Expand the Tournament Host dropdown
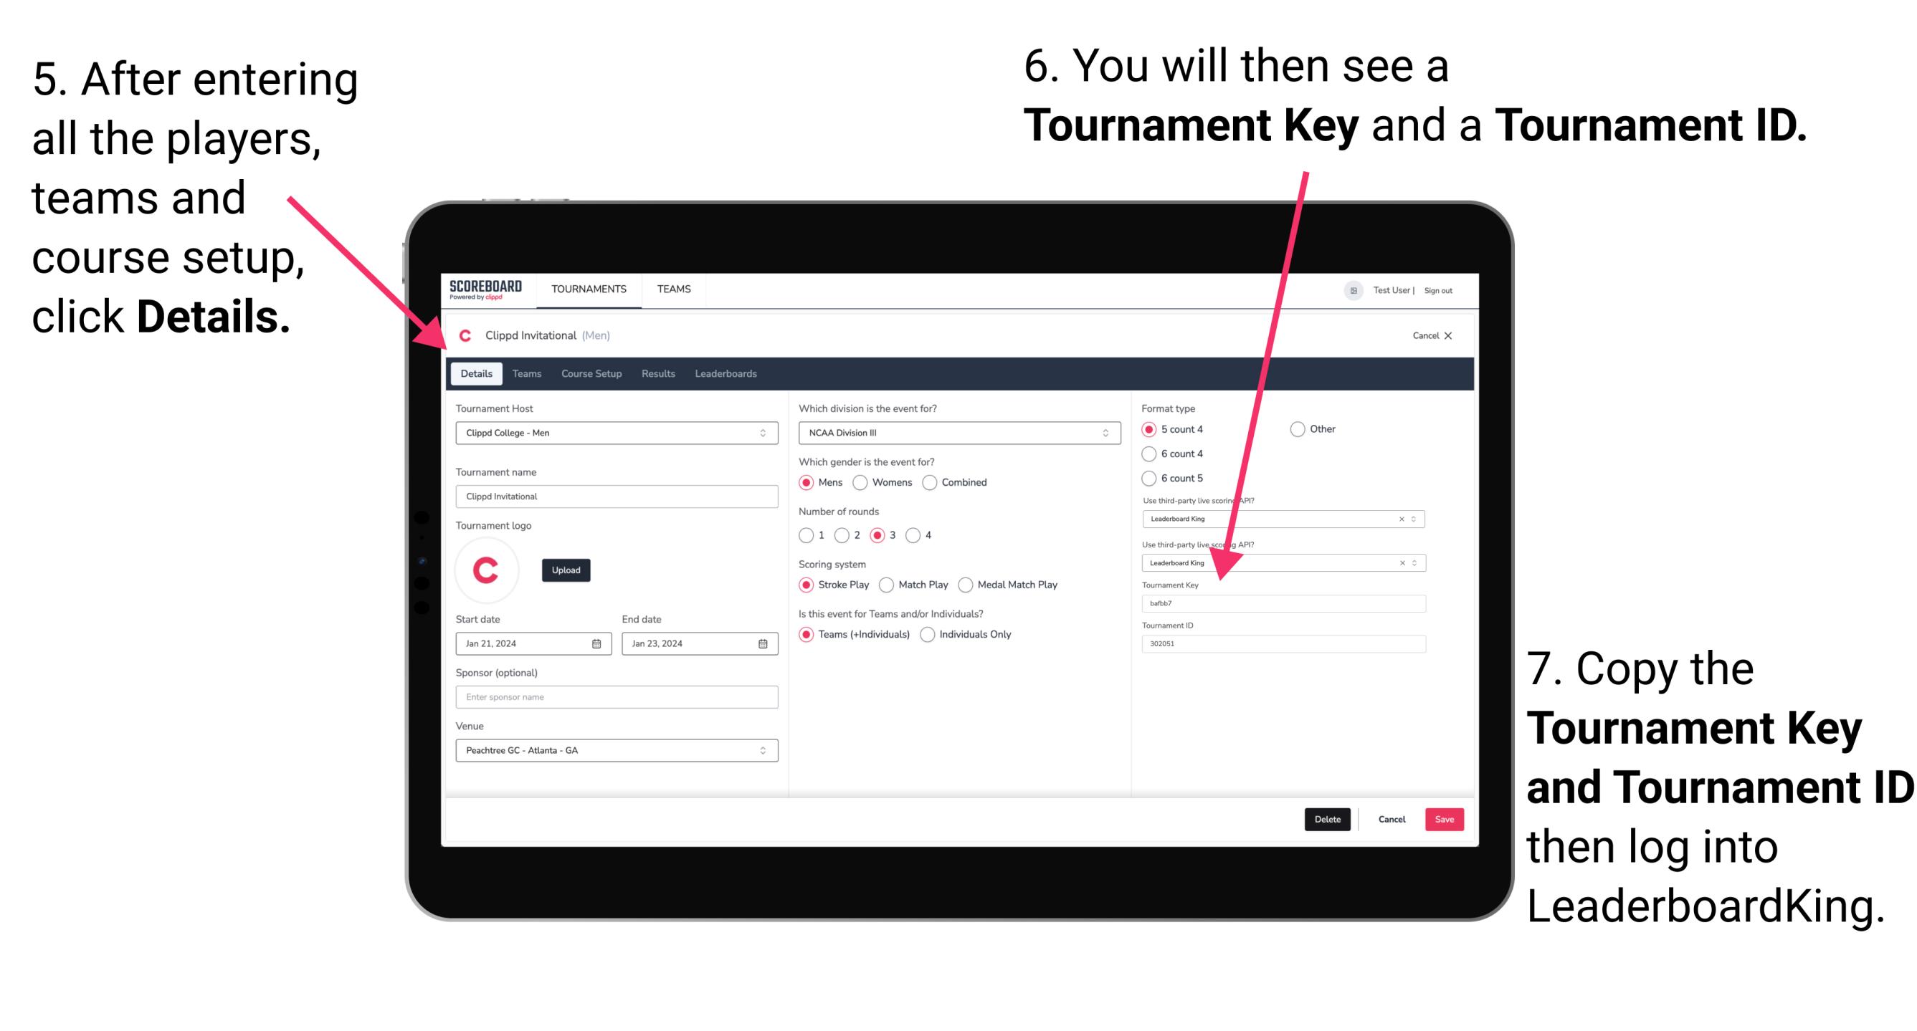This screenshot has width=1917, height=1031. pyautogui.click(x=760, y=433)
